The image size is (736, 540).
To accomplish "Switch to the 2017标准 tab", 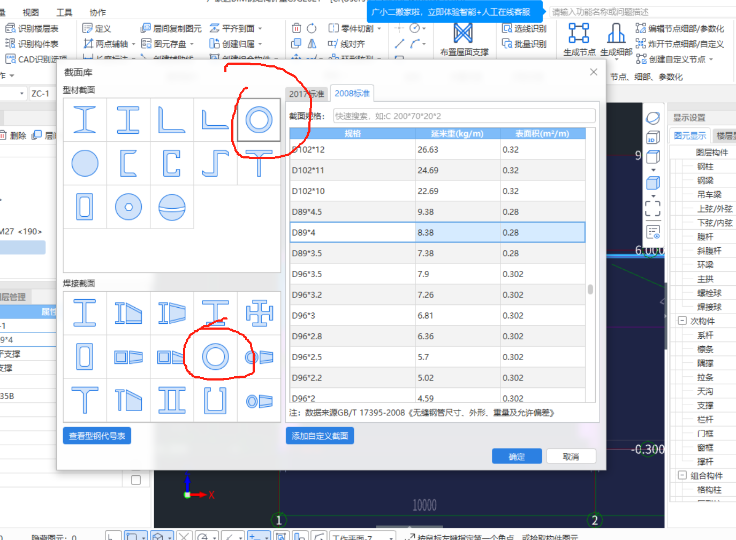I will click(307, 94).
